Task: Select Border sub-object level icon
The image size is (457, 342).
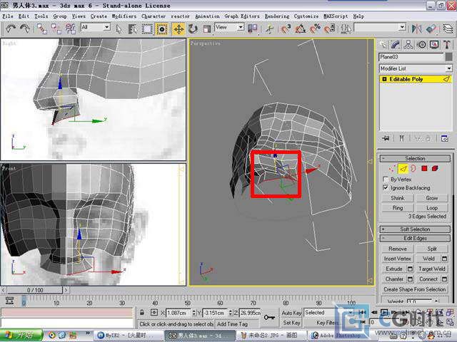Action: coord(413,168)
